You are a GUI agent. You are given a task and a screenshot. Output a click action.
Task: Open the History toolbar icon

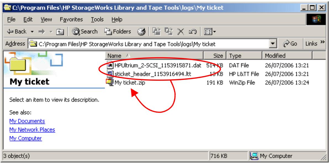[x=141, y=32]
